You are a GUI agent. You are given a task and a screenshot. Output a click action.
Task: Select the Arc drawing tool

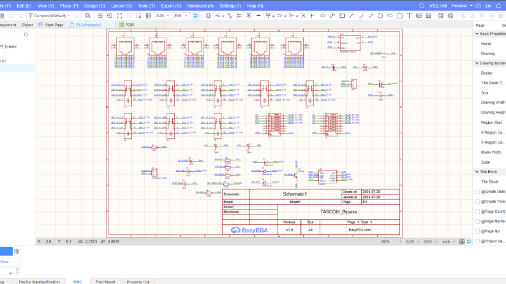pos(361,16)
